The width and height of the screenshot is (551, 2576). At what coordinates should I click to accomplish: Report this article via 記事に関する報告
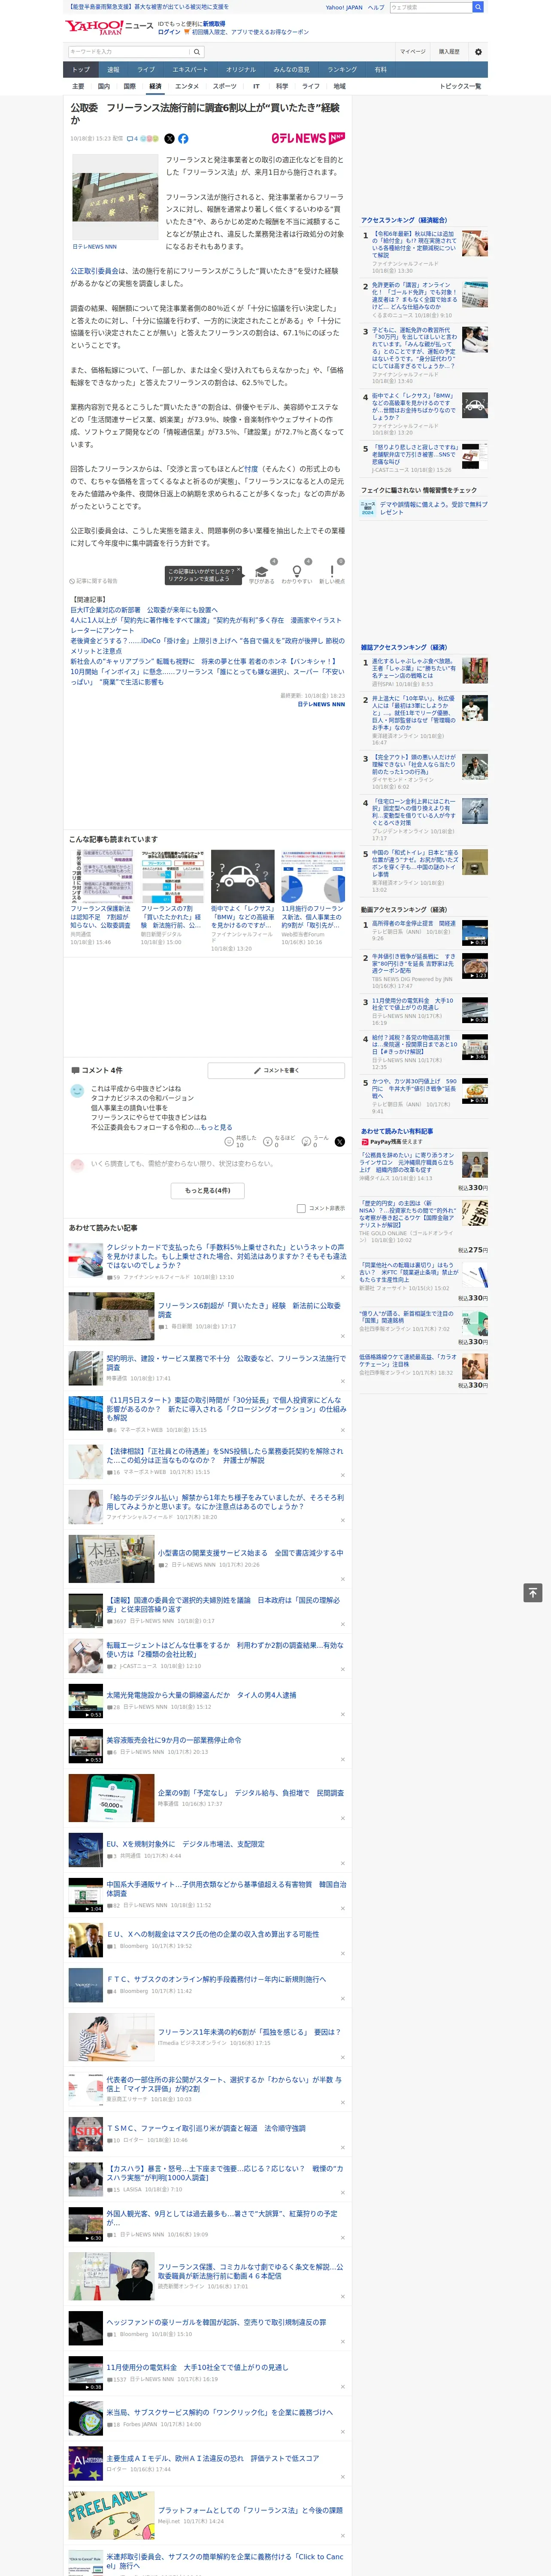click(94, 581)
